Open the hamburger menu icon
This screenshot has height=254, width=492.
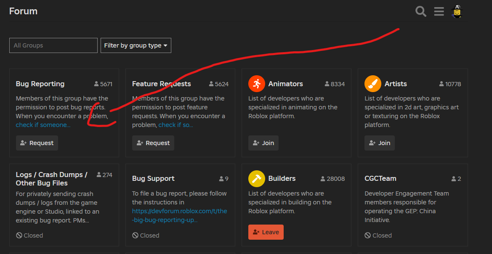(x=439, y=11)
